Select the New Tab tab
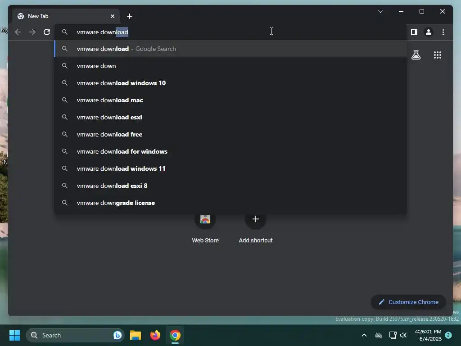The width and height of the screenshot is (461, 346). (66, 16)
